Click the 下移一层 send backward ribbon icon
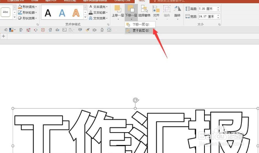The width and height of the screenshot is (259, 153). [131, 9]
